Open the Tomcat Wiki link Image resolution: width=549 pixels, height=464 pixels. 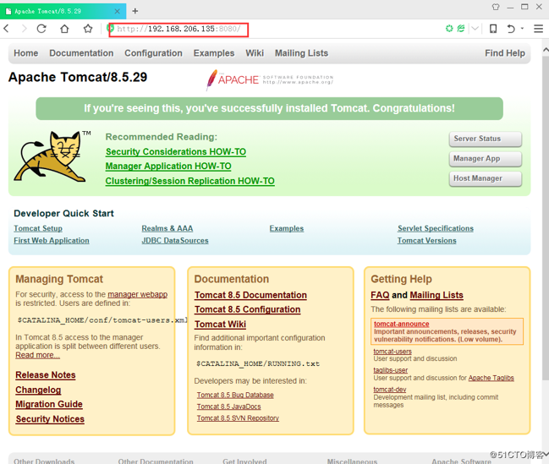click(x=220, y=325)
